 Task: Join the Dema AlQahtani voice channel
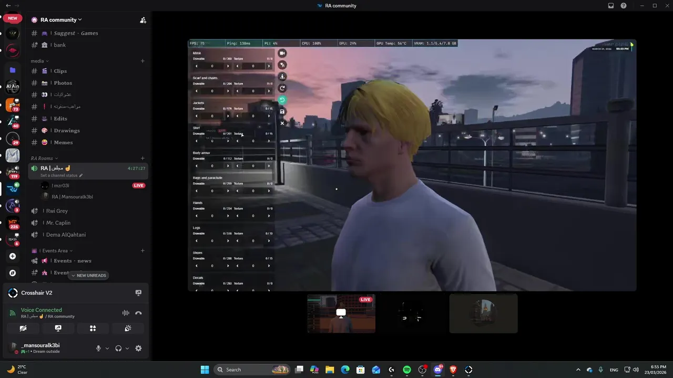[x=88, y=235]
